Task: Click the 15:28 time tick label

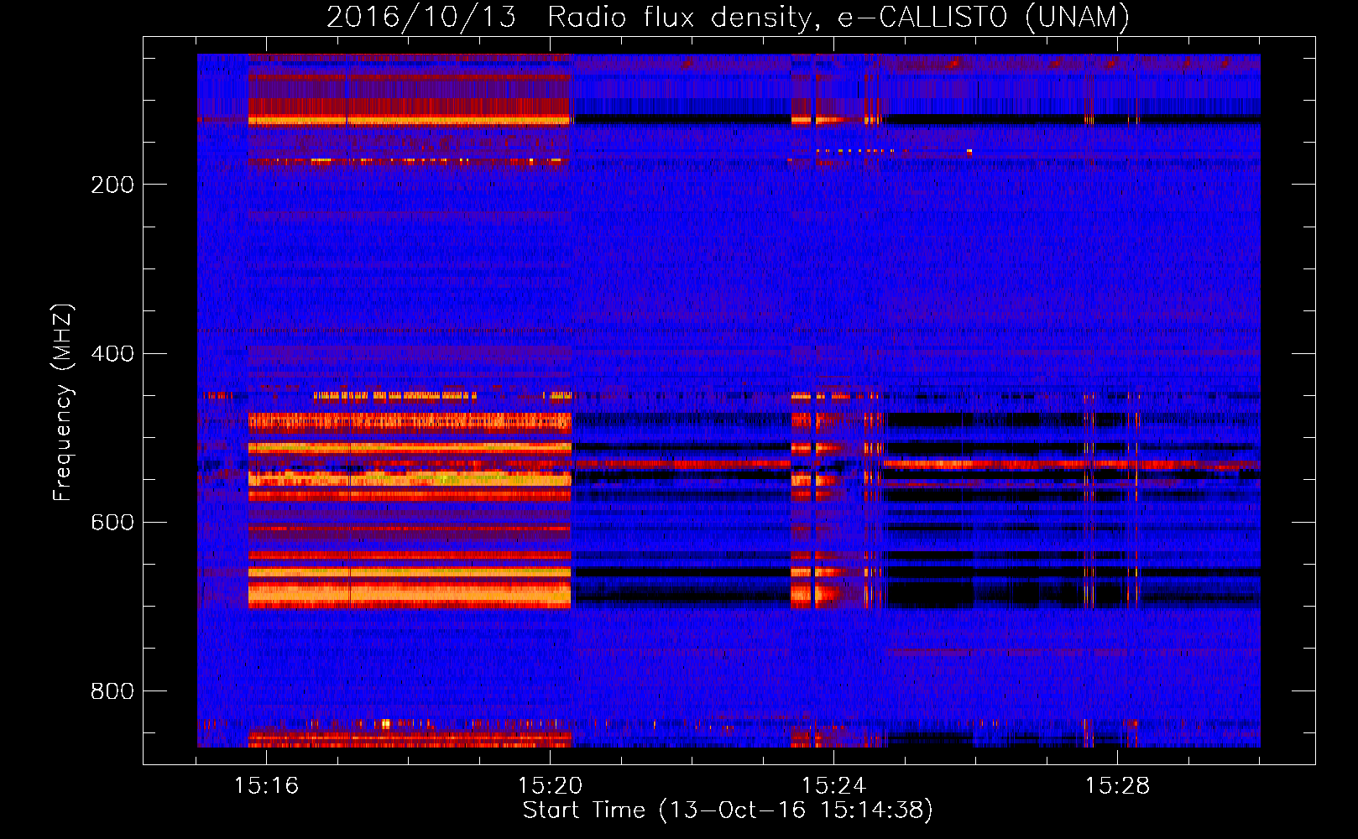Action: [1117, 786]
